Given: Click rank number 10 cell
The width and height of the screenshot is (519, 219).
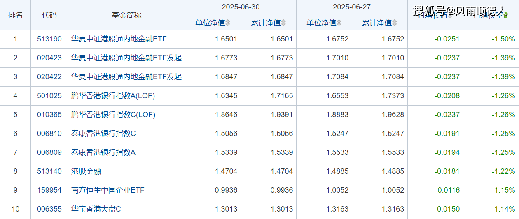Looking at the screenshot, I should click(15, 210).
